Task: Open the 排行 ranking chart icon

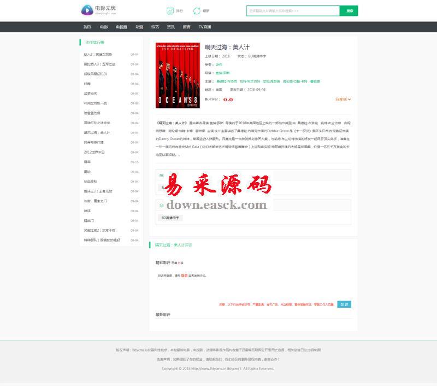Action: click(x=170, y=10)
